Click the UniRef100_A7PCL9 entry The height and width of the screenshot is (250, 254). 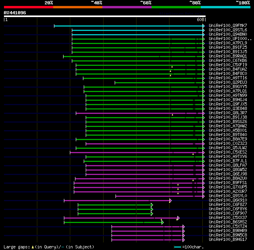tap(228, 43)
